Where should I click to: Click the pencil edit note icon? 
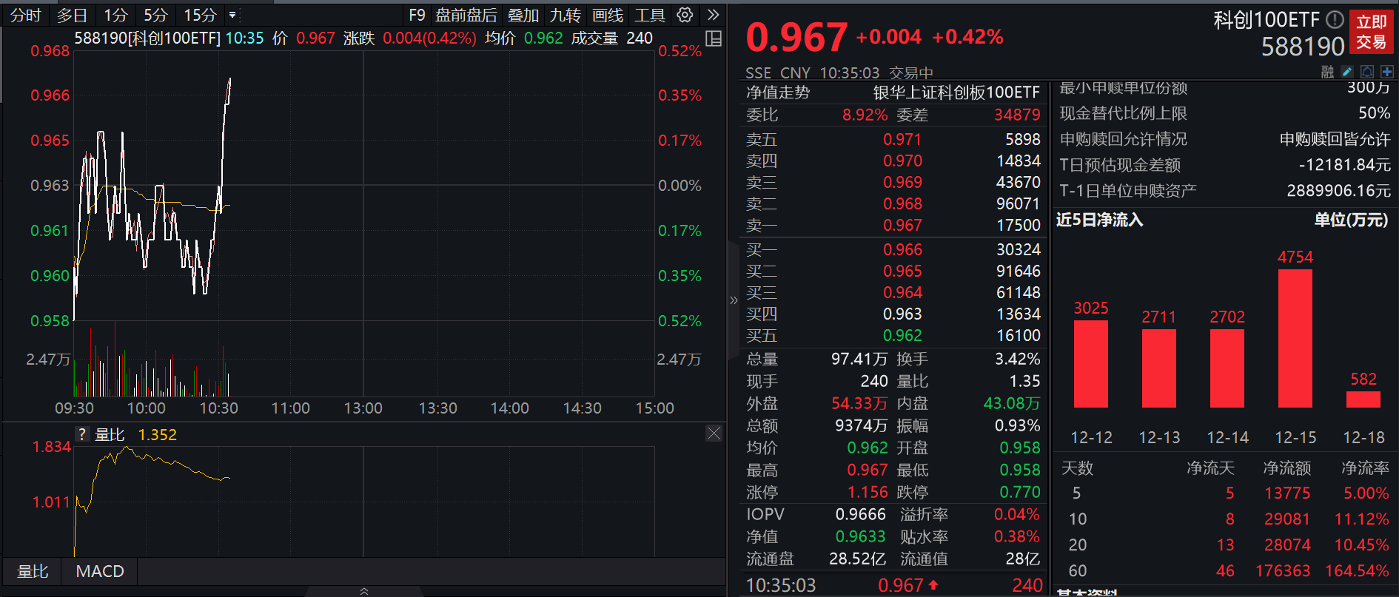pyautogui.click(x=1347, y=72)
